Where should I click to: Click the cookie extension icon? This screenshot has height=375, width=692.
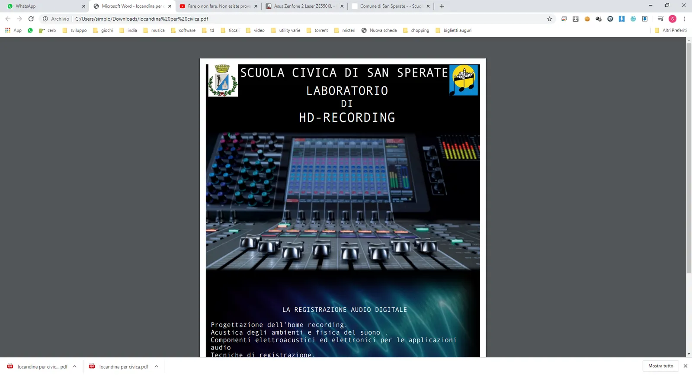tap(587, 19)
